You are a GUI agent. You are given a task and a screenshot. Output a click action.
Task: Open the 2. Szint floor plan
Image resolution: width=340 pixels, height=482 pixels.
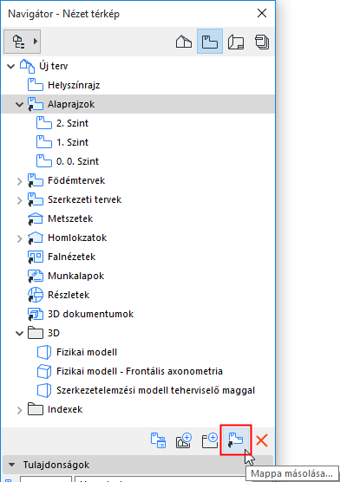pos(72,123)
